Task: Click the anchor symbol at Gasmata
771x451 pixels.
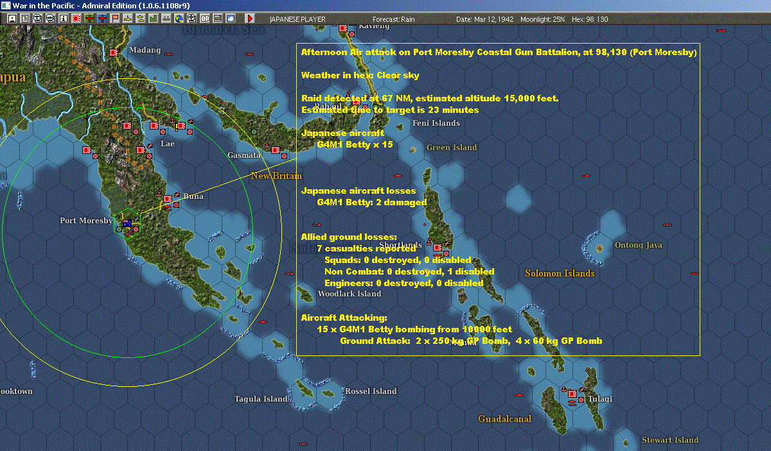Action: click(267, 144)
